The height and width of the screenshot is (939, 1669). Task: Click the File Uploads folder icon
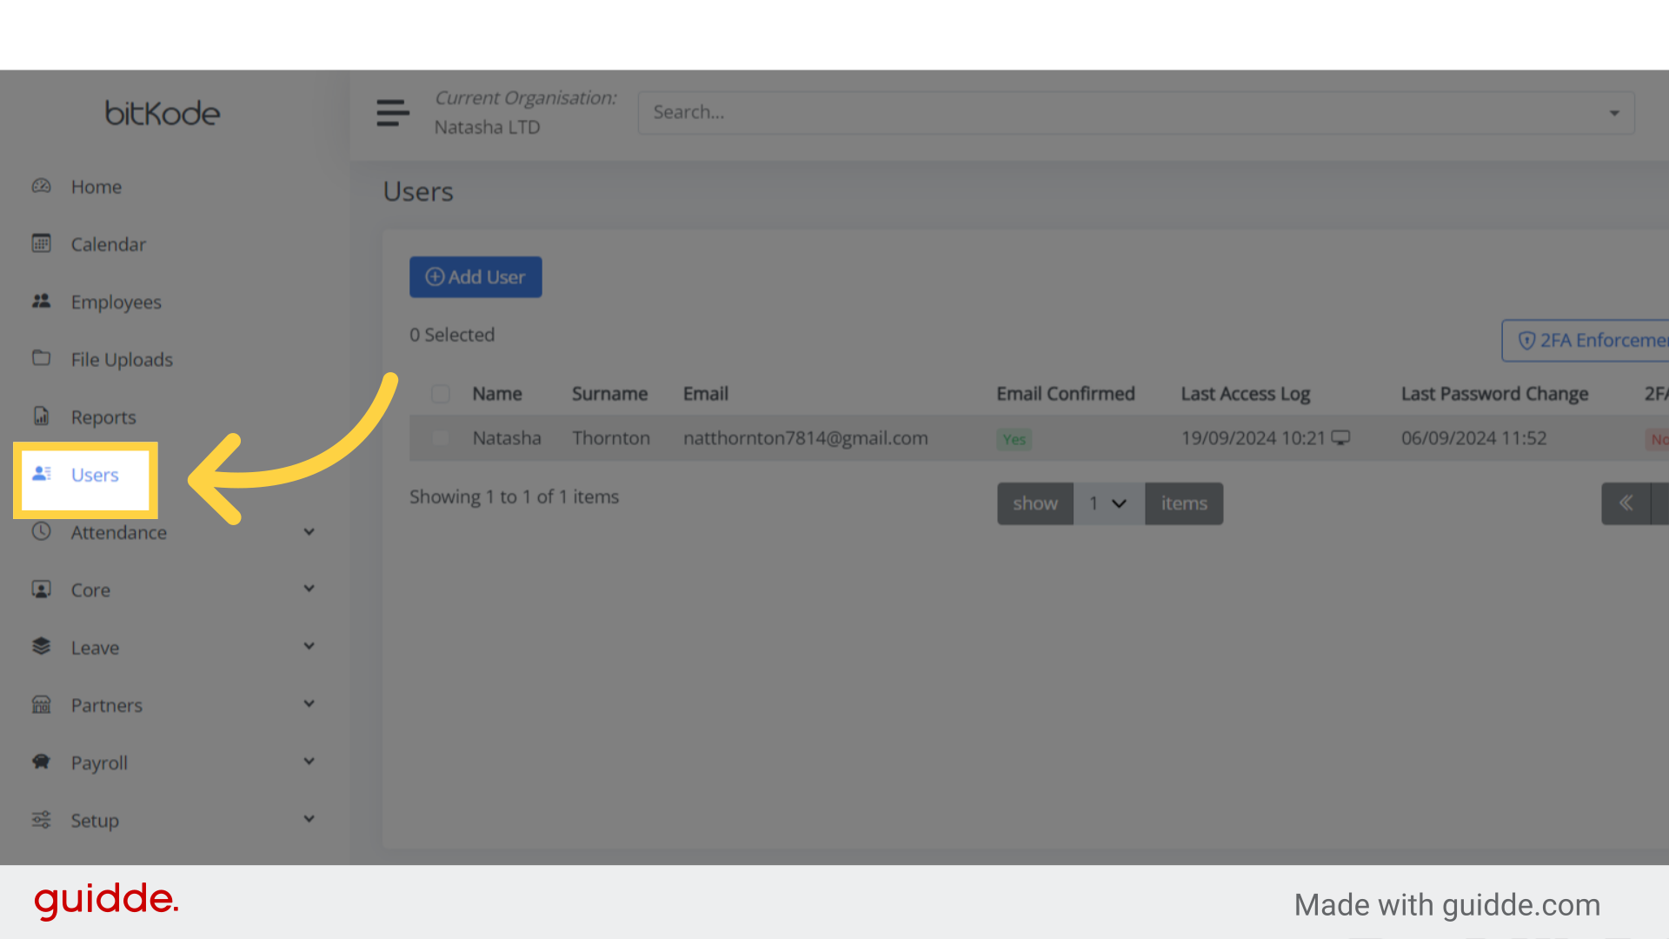(x=42, y=358)
